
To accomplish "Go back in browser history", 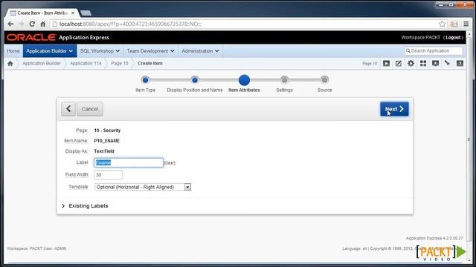I will (10, 24).
